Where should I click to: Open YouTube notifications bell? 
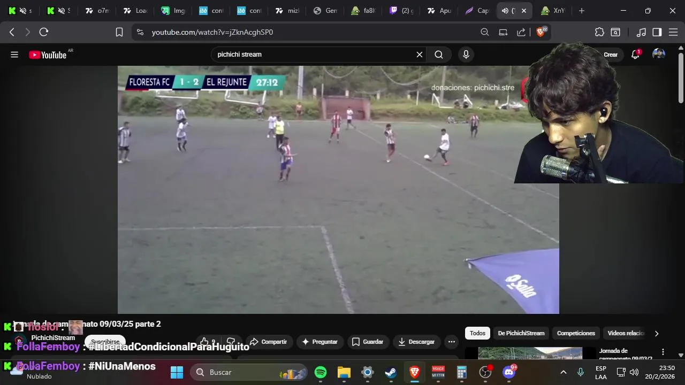pos(635,55)
